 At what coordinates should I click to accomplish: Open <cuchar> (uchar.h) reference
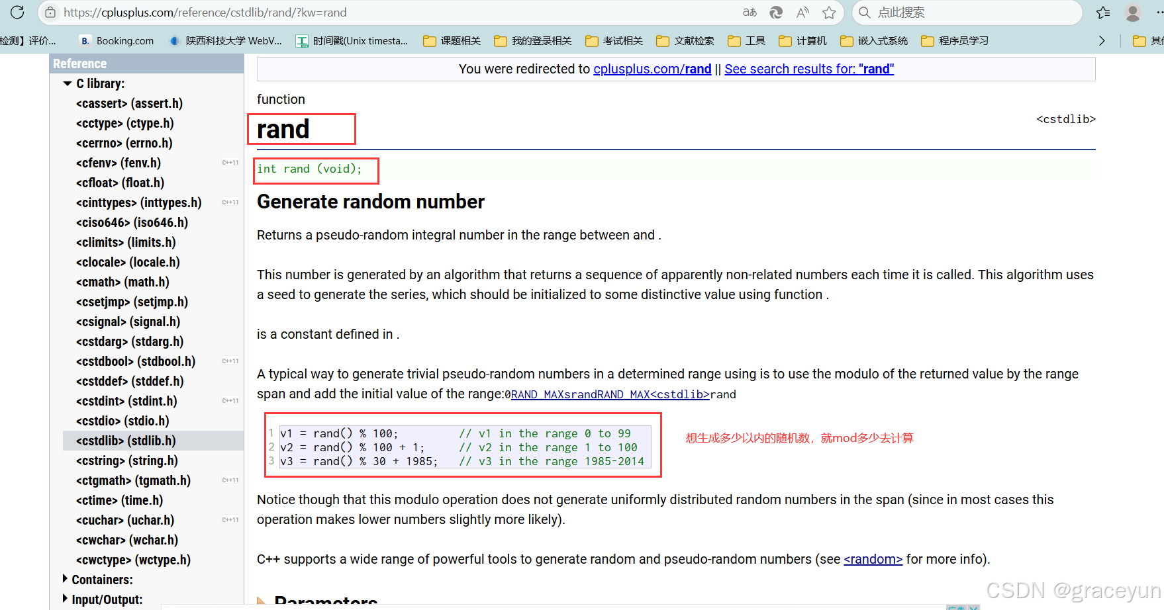pyautogui.click(x=125, y=520)
